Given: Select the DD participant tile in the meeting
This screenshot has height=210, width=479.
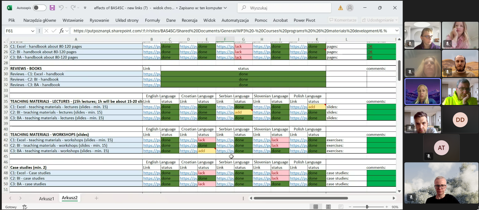Looking at the screenshot, I should point(460,120).
